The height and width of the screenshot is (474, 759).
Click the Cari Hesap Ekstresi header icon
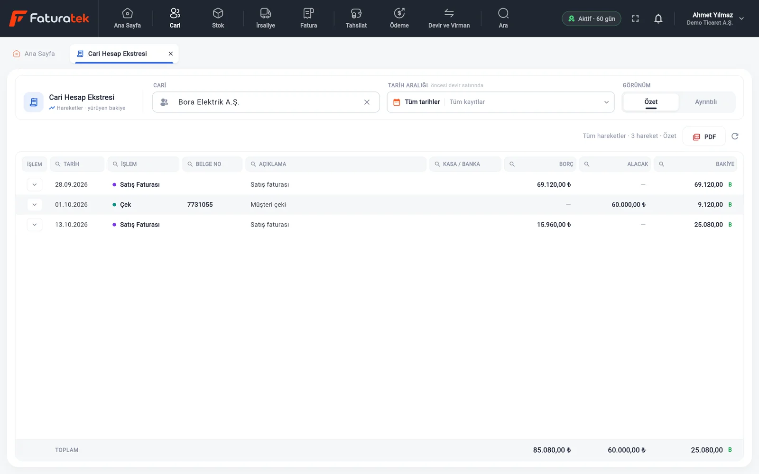pyautogui.click(x=34, y=102)
